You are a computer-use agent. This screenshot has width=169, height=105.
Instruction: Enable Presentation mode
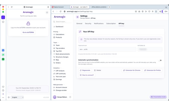pos(158,97)
